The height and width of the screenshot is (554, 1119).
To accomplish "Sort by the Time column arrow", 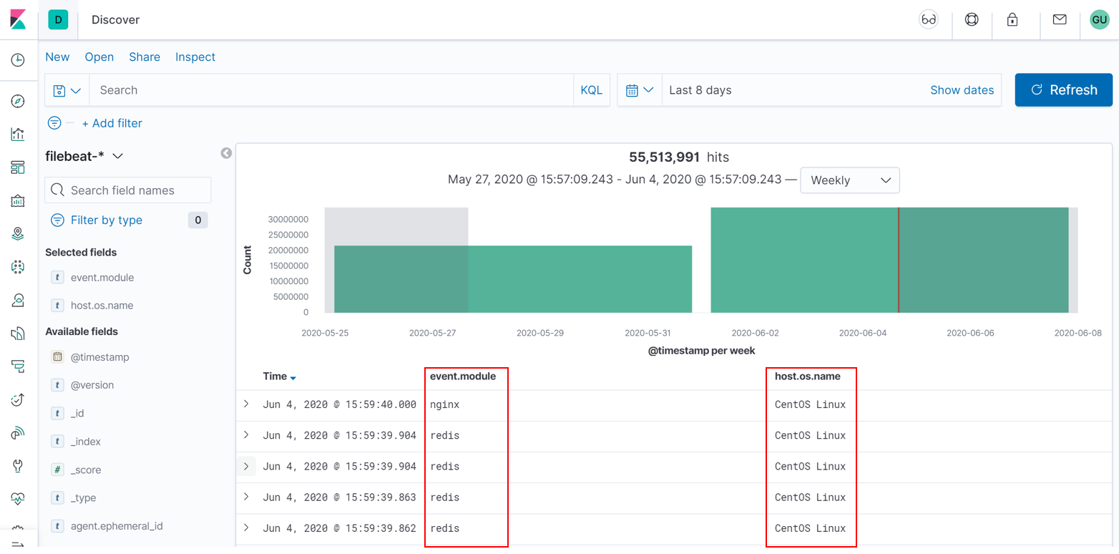I will click(x=293, y=378).
